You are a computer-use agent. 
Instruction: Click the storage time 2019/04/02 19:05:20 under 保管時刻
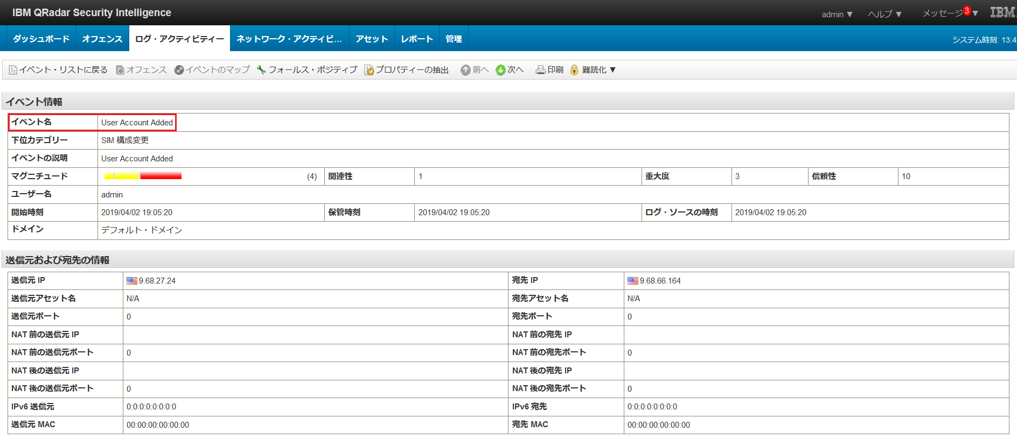(454, 213)
